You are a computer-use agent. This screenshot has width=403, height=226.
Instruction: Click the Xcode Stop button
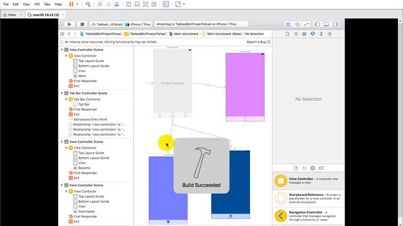point(82,24)
